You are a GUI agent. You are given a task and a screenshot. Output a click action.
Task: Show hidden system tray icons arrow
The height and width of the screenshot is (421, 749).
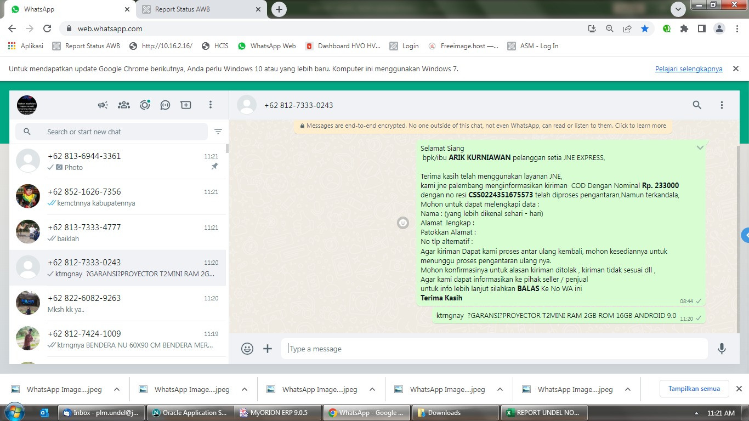tap(696, 413)
